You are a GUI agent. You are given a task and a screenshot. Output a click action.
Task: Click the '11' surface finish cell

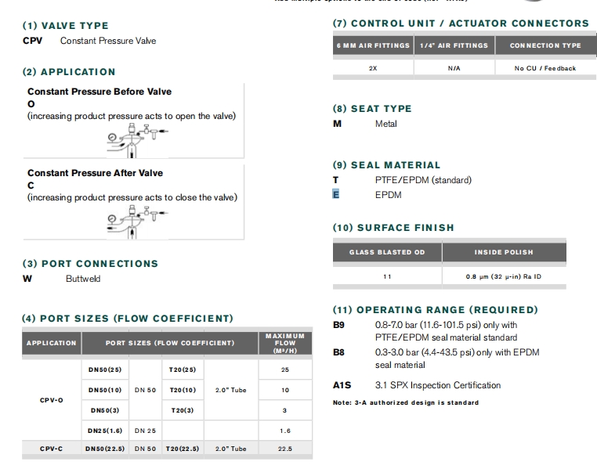tap(387, 276)
